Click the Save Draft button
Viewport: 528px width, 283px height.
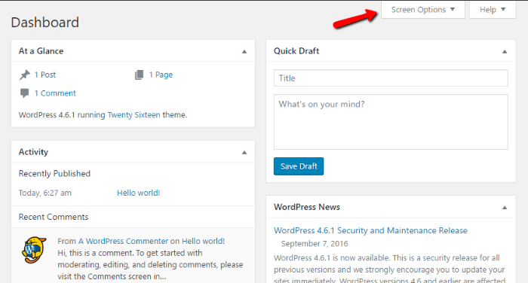299,166
